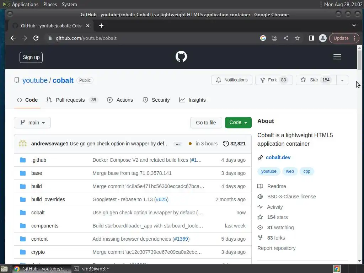Open the build_overrides folder

pos(48,199)
